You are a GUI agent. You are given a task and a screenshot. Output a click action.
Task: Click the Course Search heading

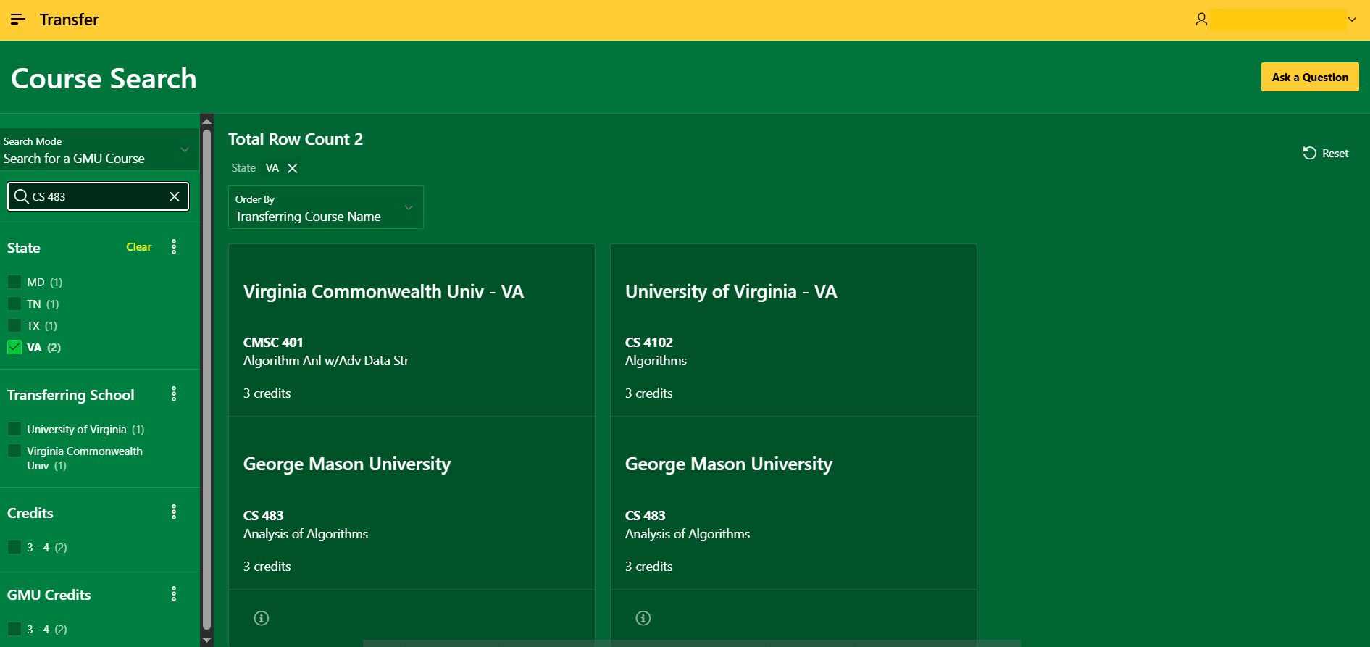pos(104,78)
